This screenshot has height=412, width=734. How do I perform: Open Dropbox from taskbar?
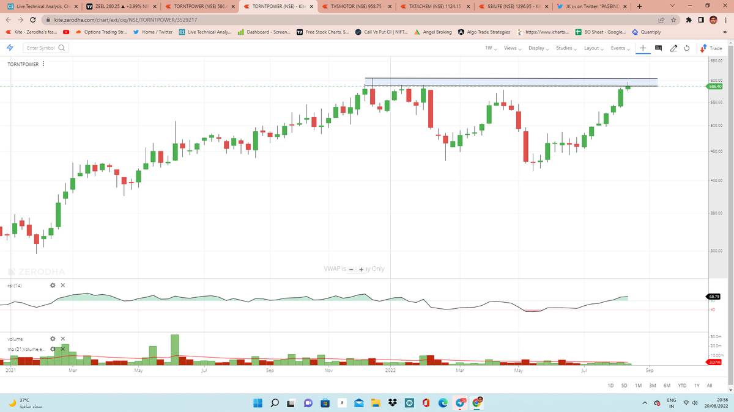[x=392, y=402]
